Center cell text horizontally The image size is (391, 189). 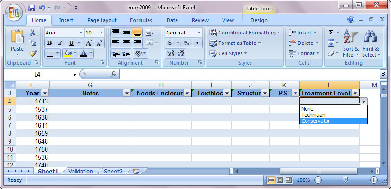click(127, 43)
